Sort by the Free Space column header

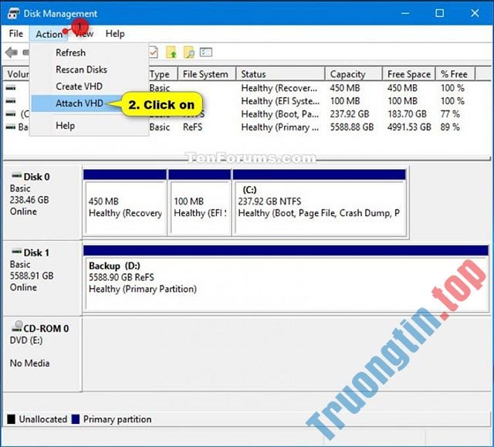tap(409, 74)
